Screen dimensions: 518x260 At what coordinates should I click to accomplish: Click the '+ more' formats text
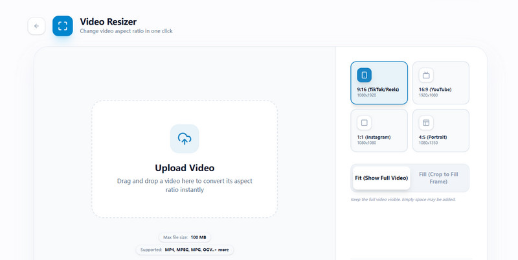[221, 250]
